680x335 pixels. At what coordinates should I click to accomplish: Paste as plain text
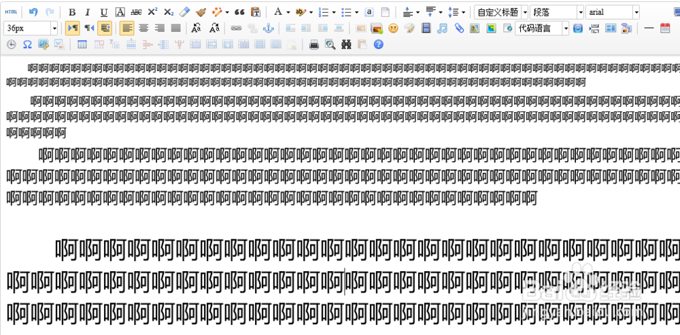(x=256, y=12)
